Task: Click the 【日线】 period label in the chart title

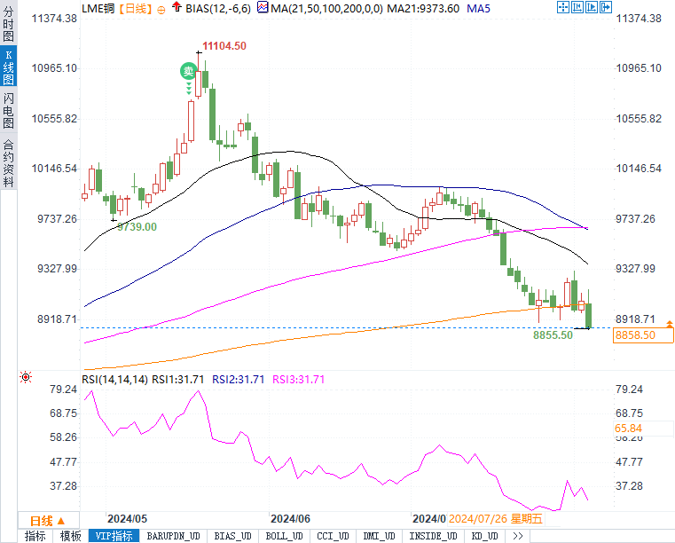Action: [x=136, y=9]
